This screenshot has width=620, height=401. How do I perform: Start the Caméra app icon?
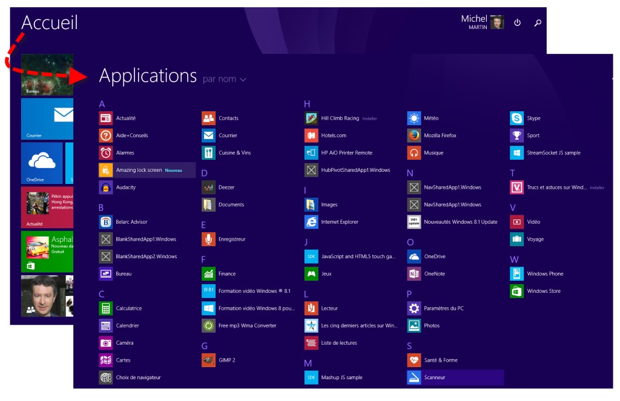pyautogui.click(x=105, y=343)
